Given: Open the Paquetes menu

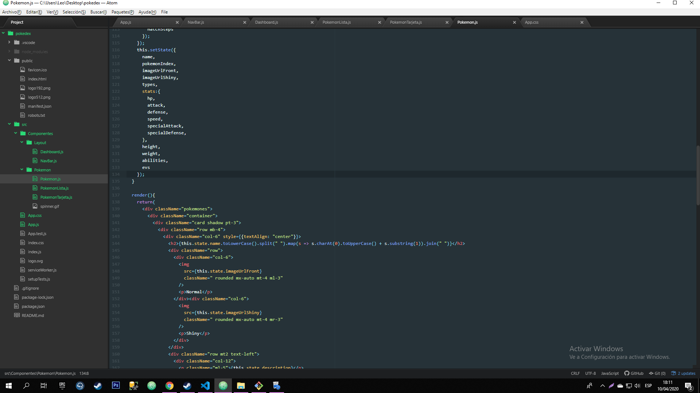Looking at the screenshot, I should (123, 12).
